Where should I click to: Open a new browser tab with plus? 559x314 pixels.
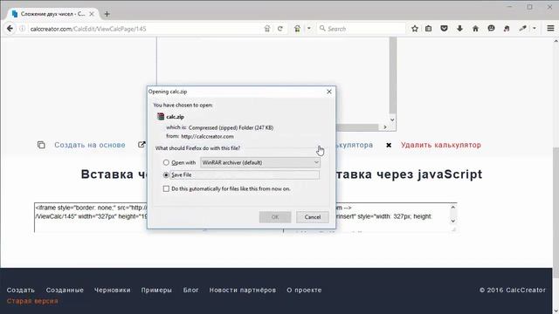pos(107,14)
